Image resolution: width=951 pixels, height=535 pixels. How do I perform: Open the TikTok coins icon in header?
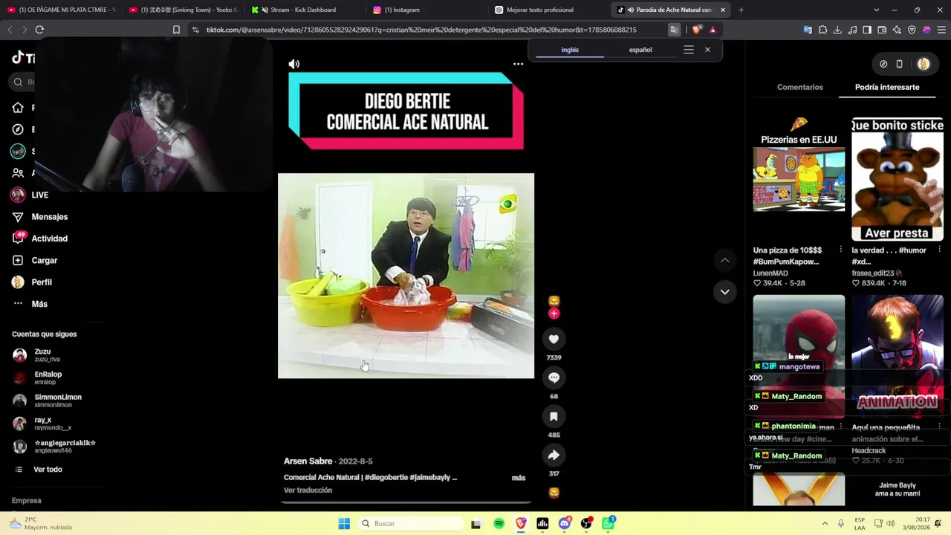pyautogui.click(x=883, y=64)
